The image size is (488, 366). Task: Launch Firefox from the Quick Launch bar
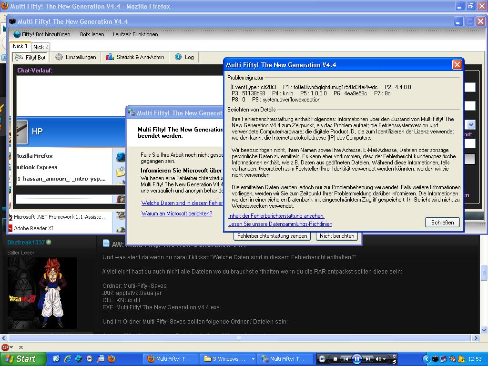tap(112, 359)
